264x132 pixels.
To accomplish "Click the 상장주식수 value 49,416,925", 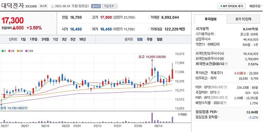I will point(251,39).
